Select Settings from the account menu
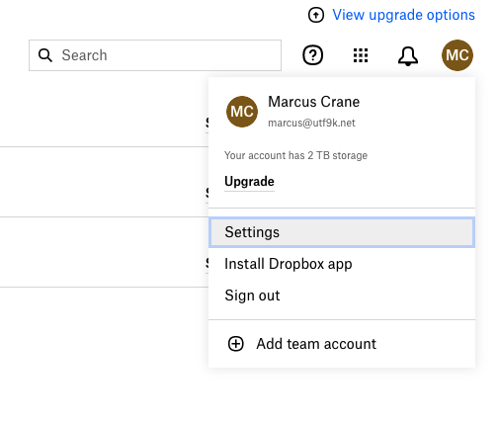This screenshot has width=498, height=422. [x=342, y=232]
